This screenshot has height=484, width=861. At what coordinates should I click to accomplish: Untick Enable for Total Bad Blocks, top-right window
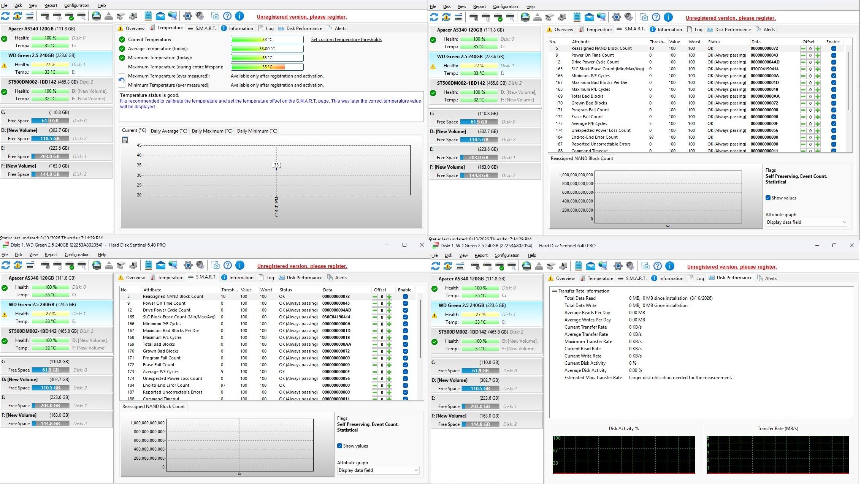(x=834, y=96)
